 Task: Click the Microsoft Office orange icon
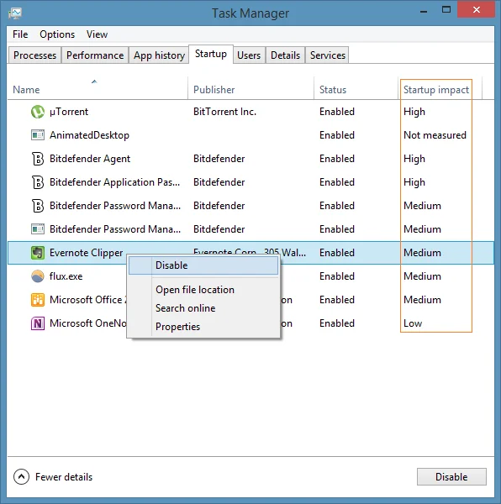coord(38,300)
